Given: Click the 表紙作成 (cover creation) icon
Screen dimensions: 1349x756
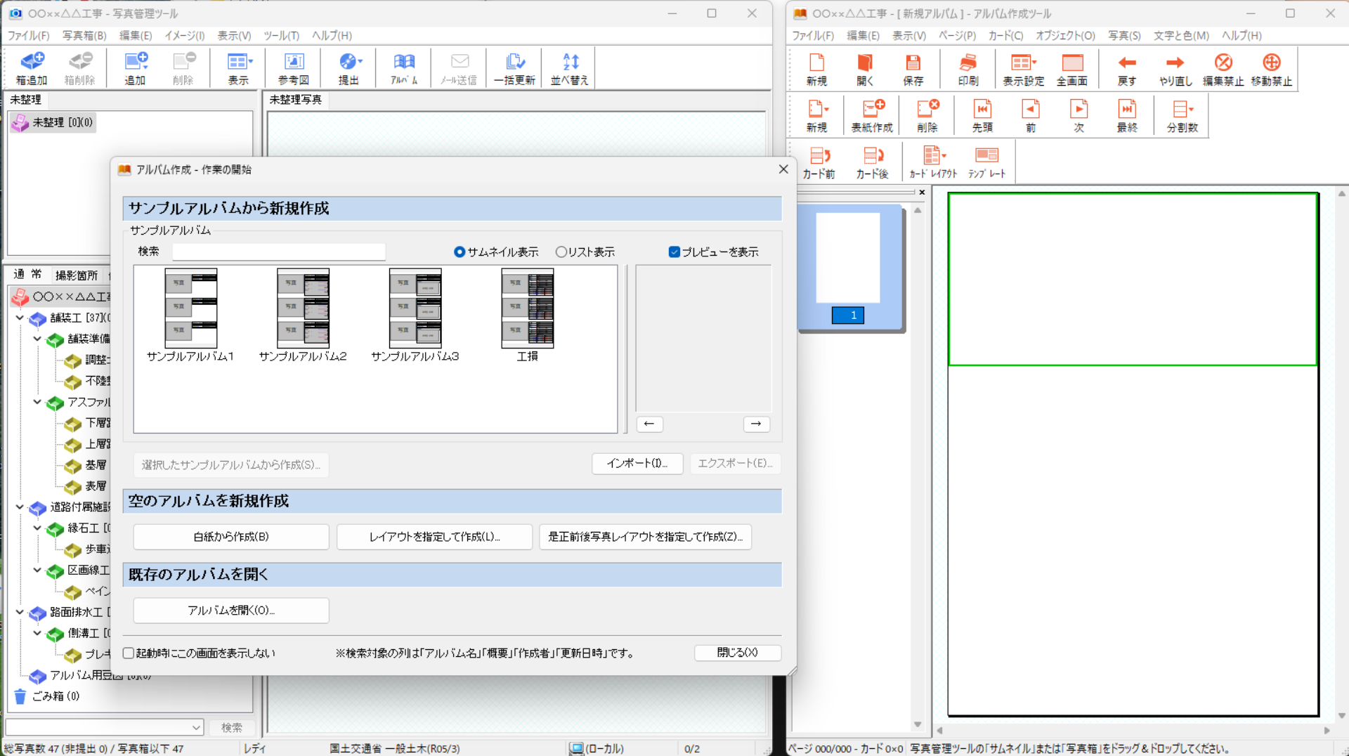Looking at the screenshot, I should coord(871,115).
